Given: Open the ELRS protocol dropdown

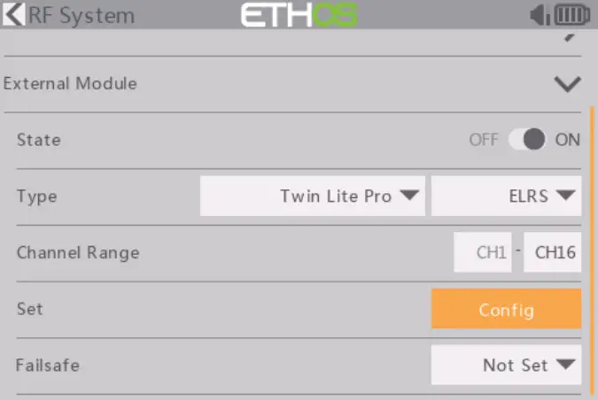Looking at the screenshot, I should pos(506,196).
